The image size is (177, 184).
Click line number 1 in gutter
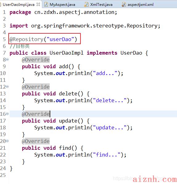(4, 12)
